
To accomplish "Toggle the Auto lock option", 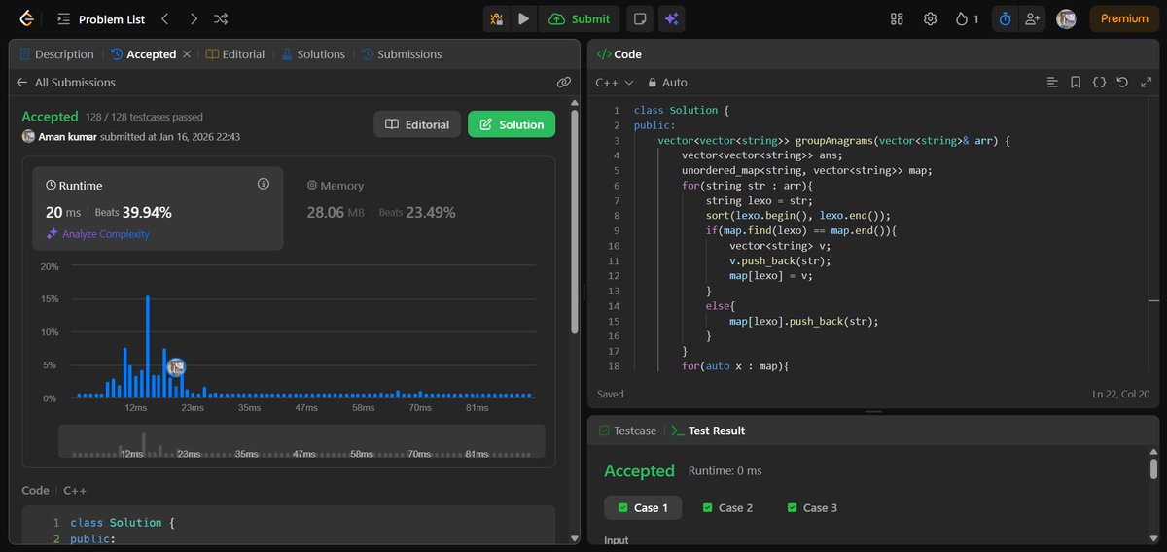I will 667,83.
